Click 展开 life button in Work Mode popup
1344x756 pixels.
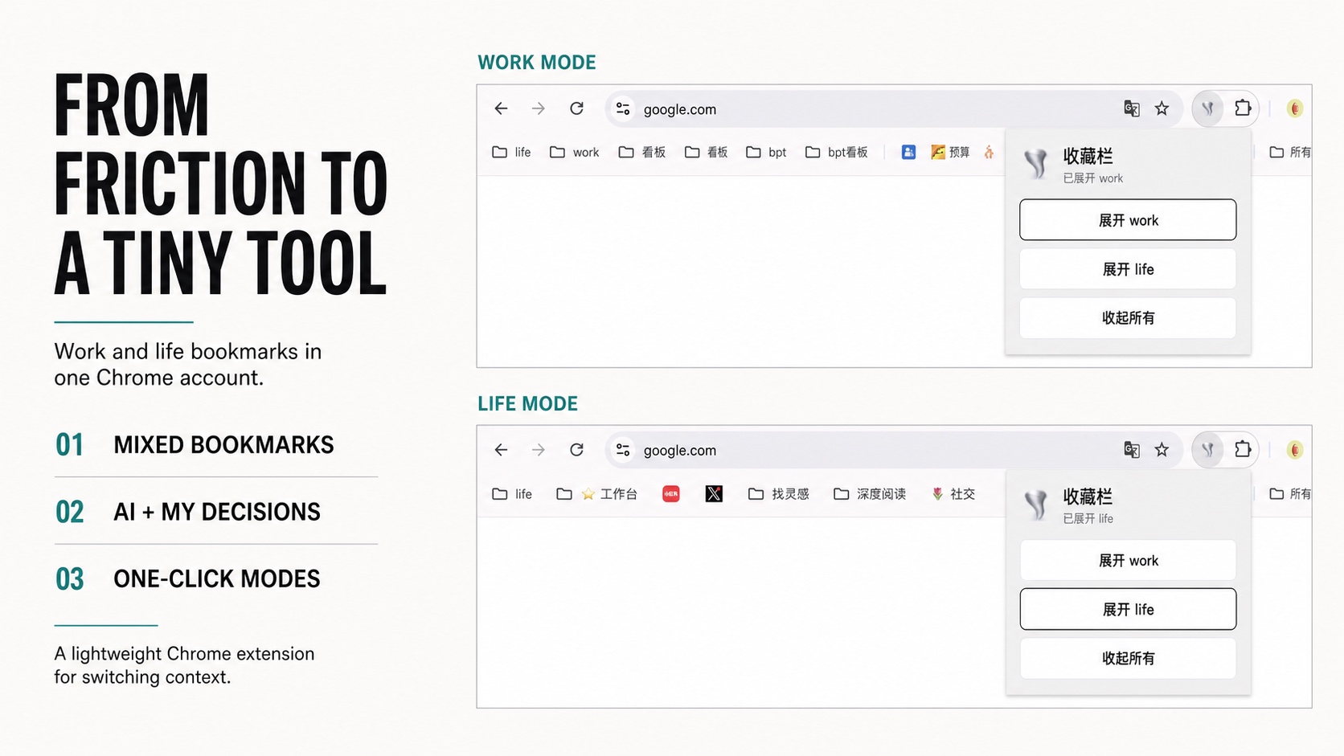[x=1128, y=269]
